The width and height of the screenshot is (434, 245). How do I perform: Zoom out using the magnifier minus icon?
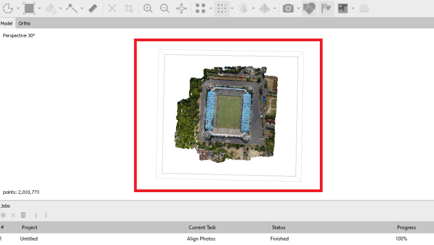coord(165,8)
